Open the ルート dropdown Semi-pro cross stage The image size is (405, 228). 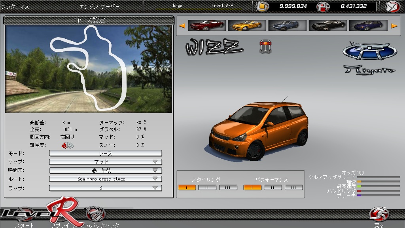[x=106, y=179]
